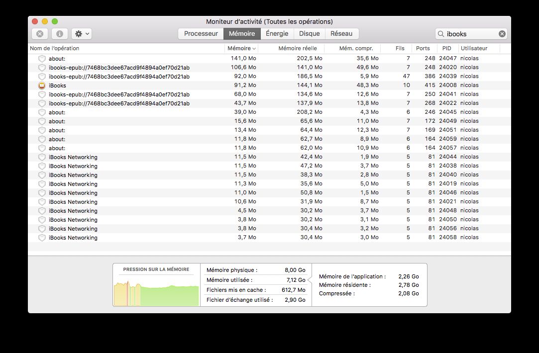Click the shield icon of process 24044
The width and height of the screenshot is (539, 353).
click(x=42, y=157)
